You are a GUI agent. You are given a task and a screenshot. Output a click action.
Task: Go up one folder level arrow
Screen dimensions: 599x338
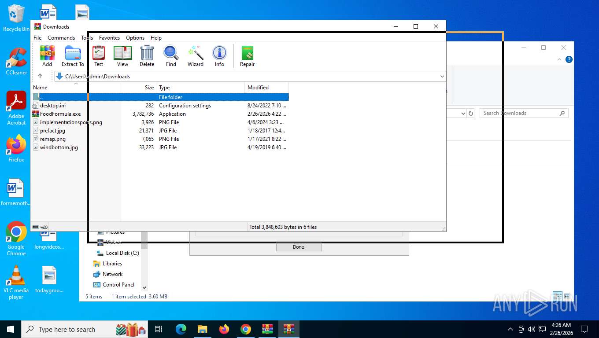(40, 76)
